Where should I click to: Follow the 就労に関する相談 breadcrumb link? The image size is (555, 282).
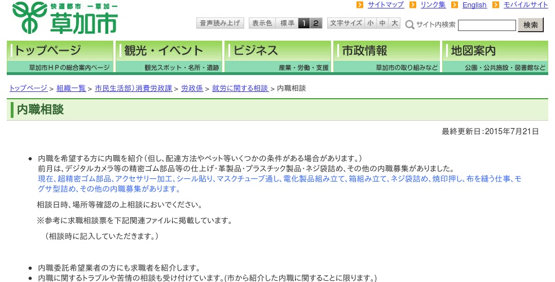pyautogui.click(x=240, y=89)
